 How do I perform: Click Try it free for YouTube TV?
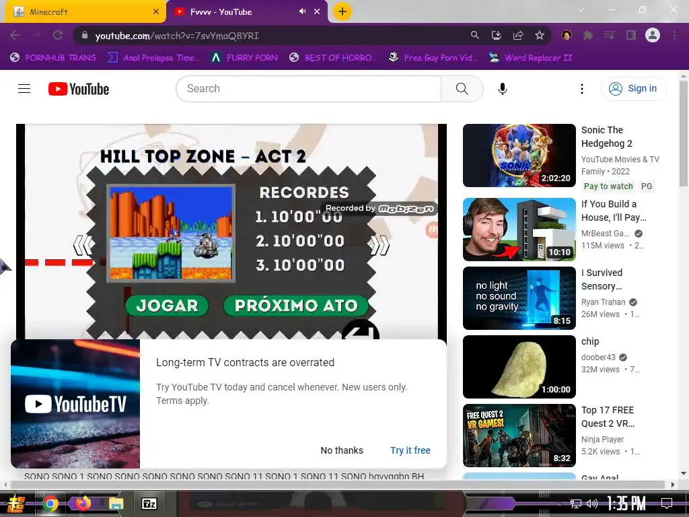tap(410, 450)
